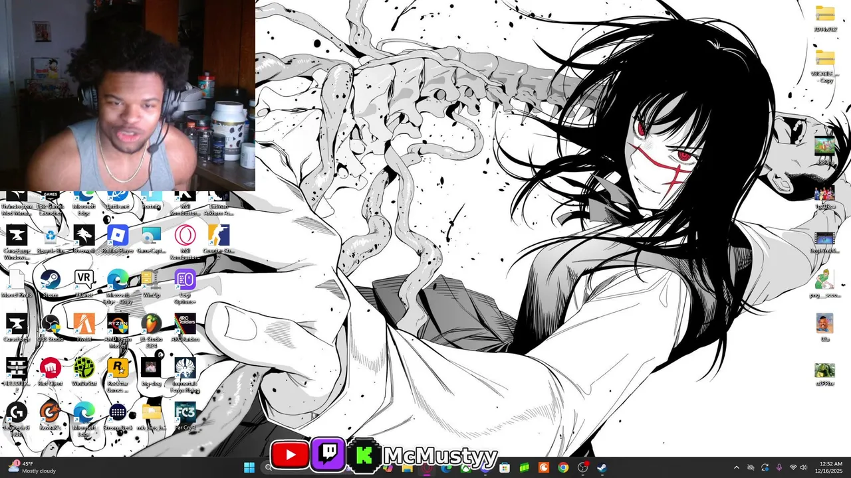This screenshot has width=851, height=478.
Task: Open Thunderstore Mod Manager shortcut
Action: (17, 202)
